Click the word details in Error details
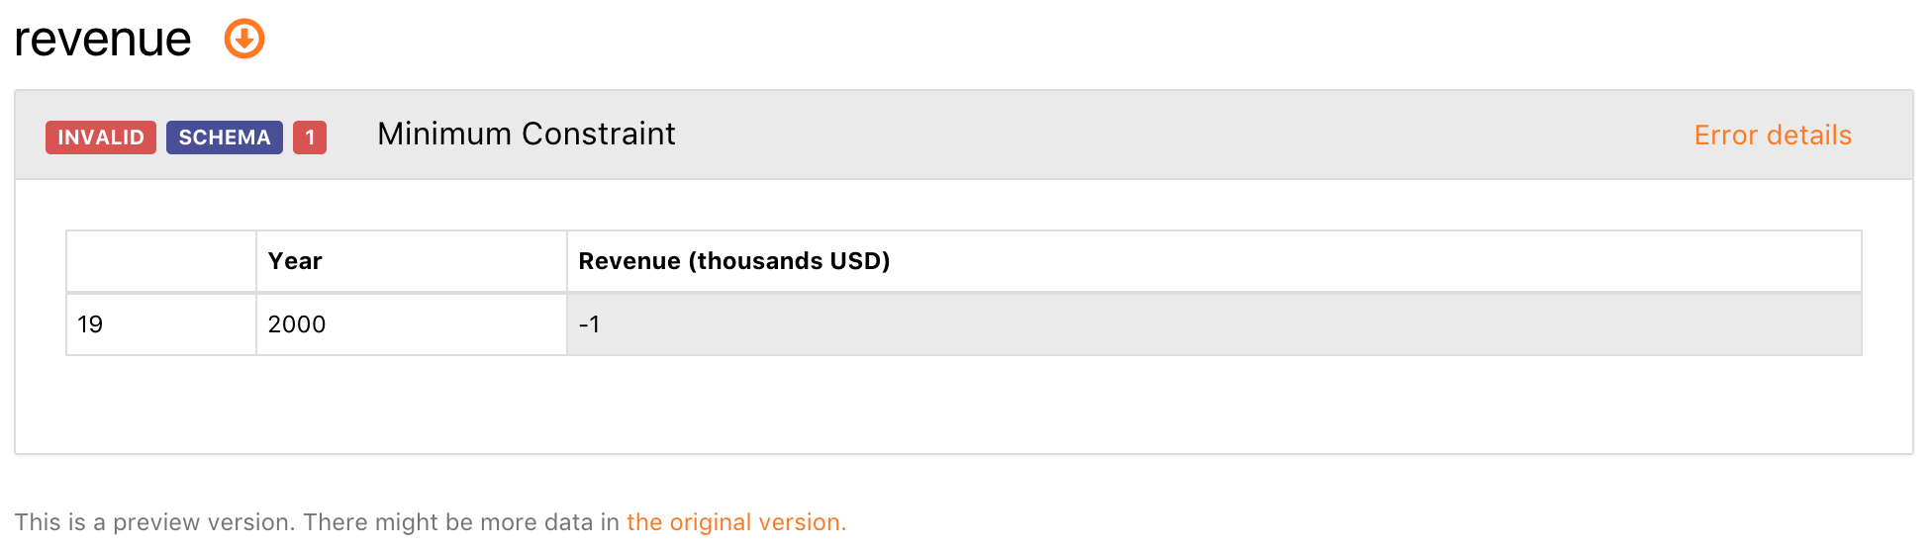This screenshot has width=1932, height=550. coord(1809,136)
